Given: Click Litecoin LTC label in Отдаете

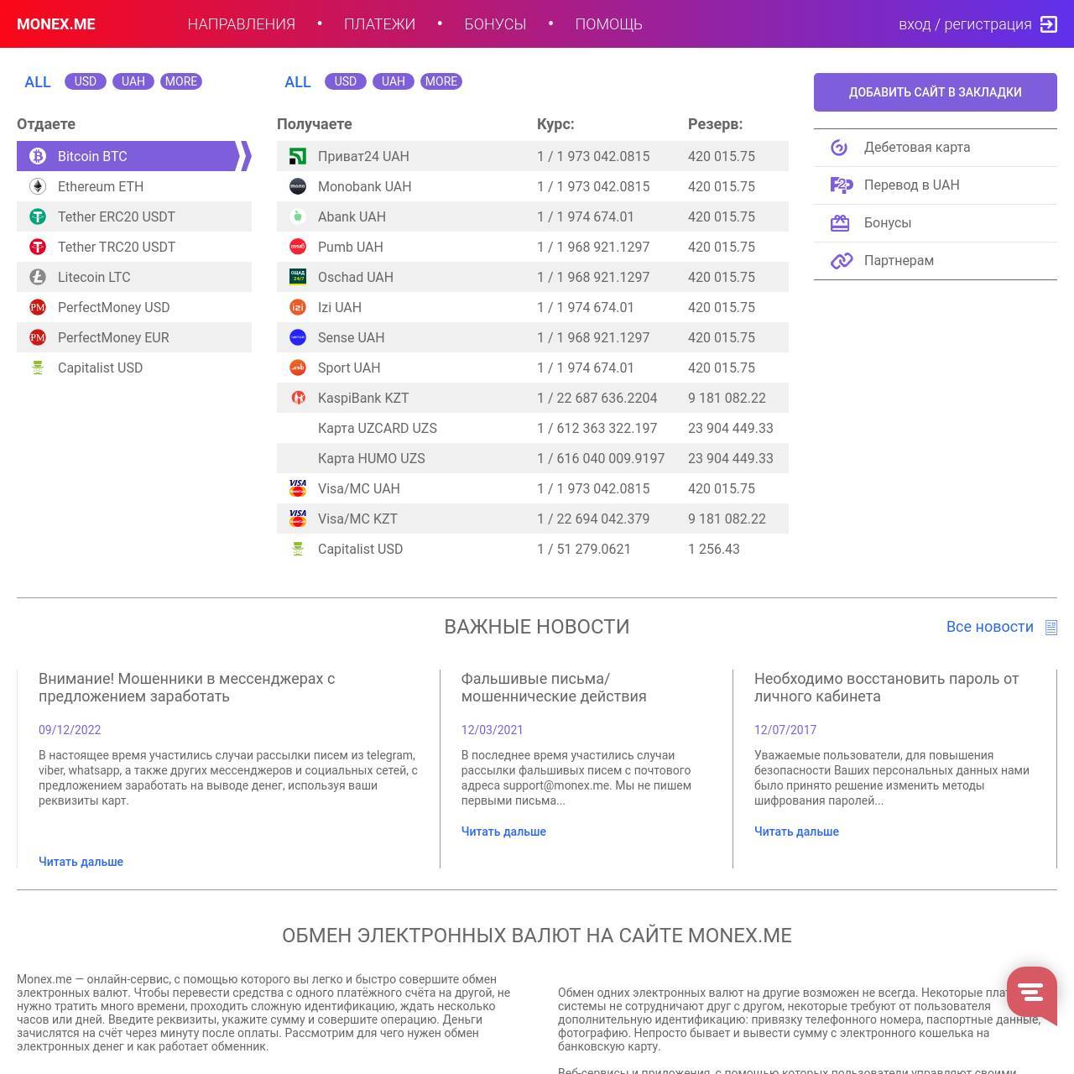Looking at the screenshot, I should [x=94, y=277].
